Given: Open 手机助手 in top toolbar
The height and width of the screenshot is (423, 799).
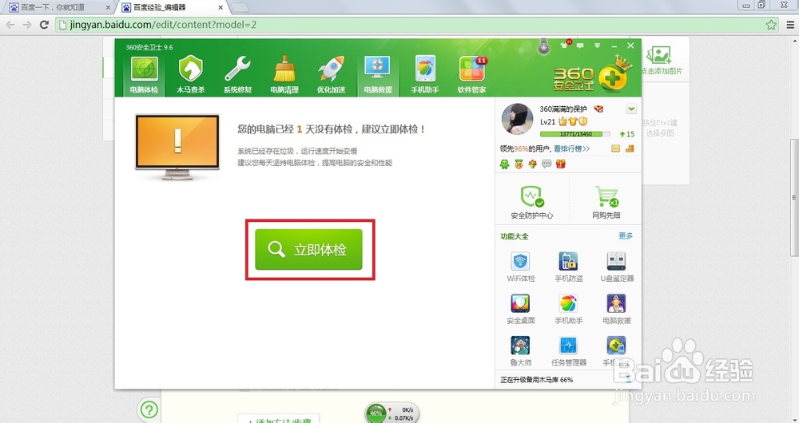Looking at the screenshot, I should pyautogui.click(x=424, y=75).
